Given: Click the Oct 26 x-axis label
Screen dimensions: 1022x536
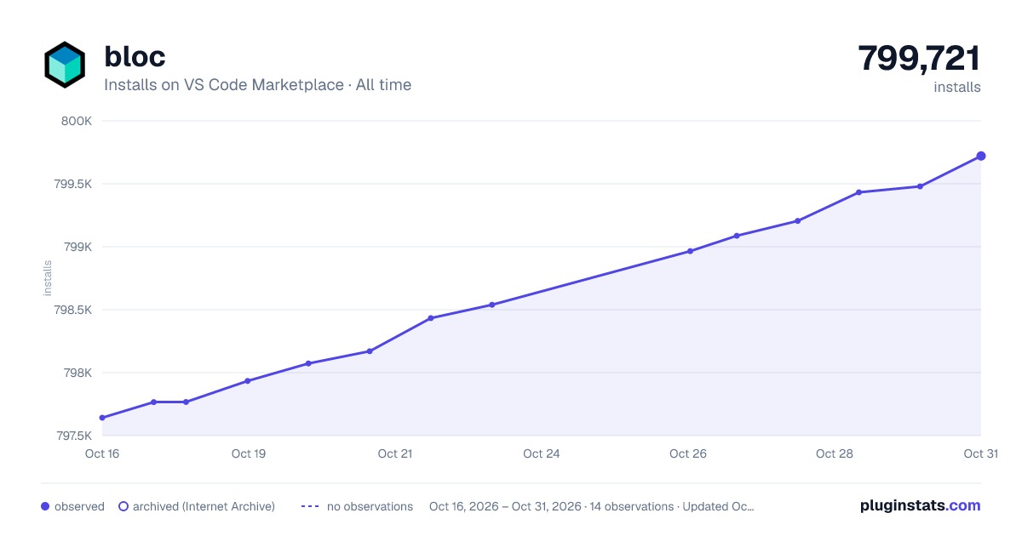Looking at the screenshot, I should click(x=688, y=453).
